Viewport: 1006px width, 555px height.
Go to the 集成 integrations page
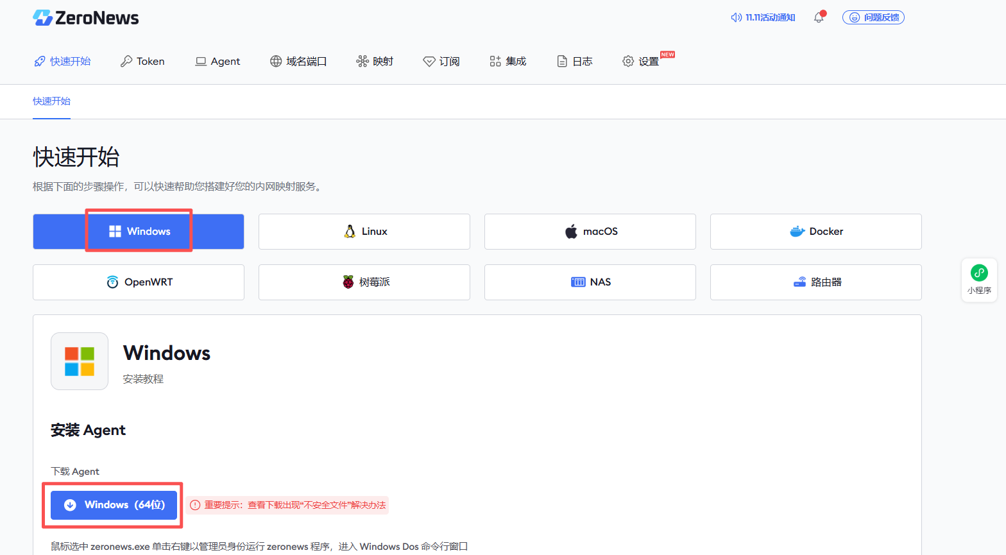click(507, 62)
